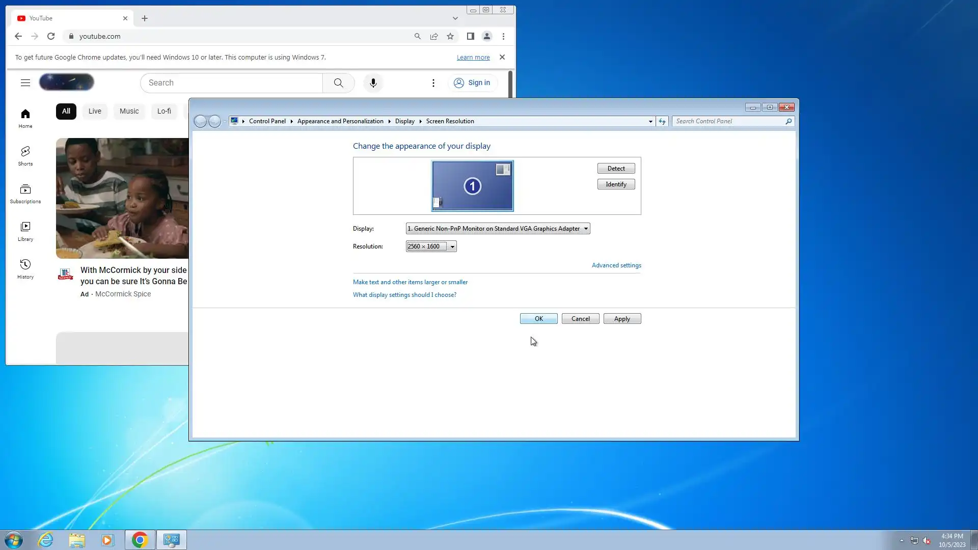This screenshot has width=978, height=550.
Task: Click the Search Control Panel field
Action: pos(728,121)
